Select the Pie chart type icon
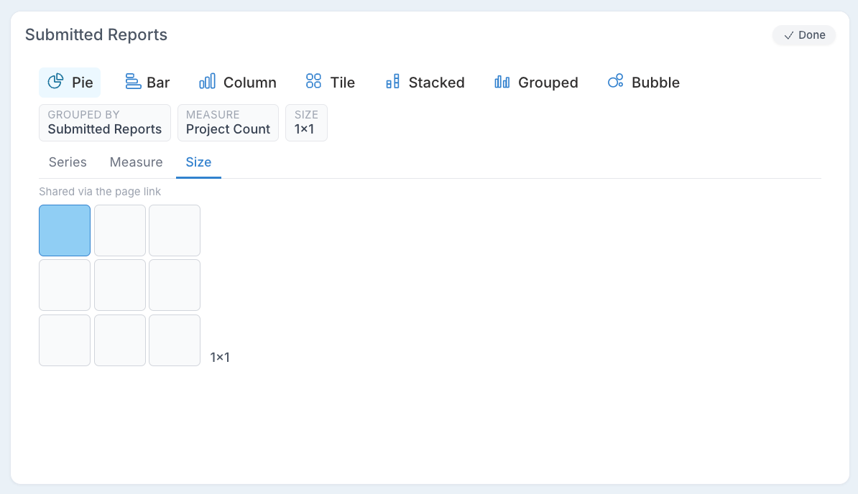858x494 pixels. click(55, 82)
